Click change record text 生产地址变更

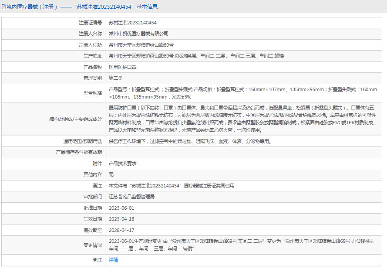tap(242, 245)
